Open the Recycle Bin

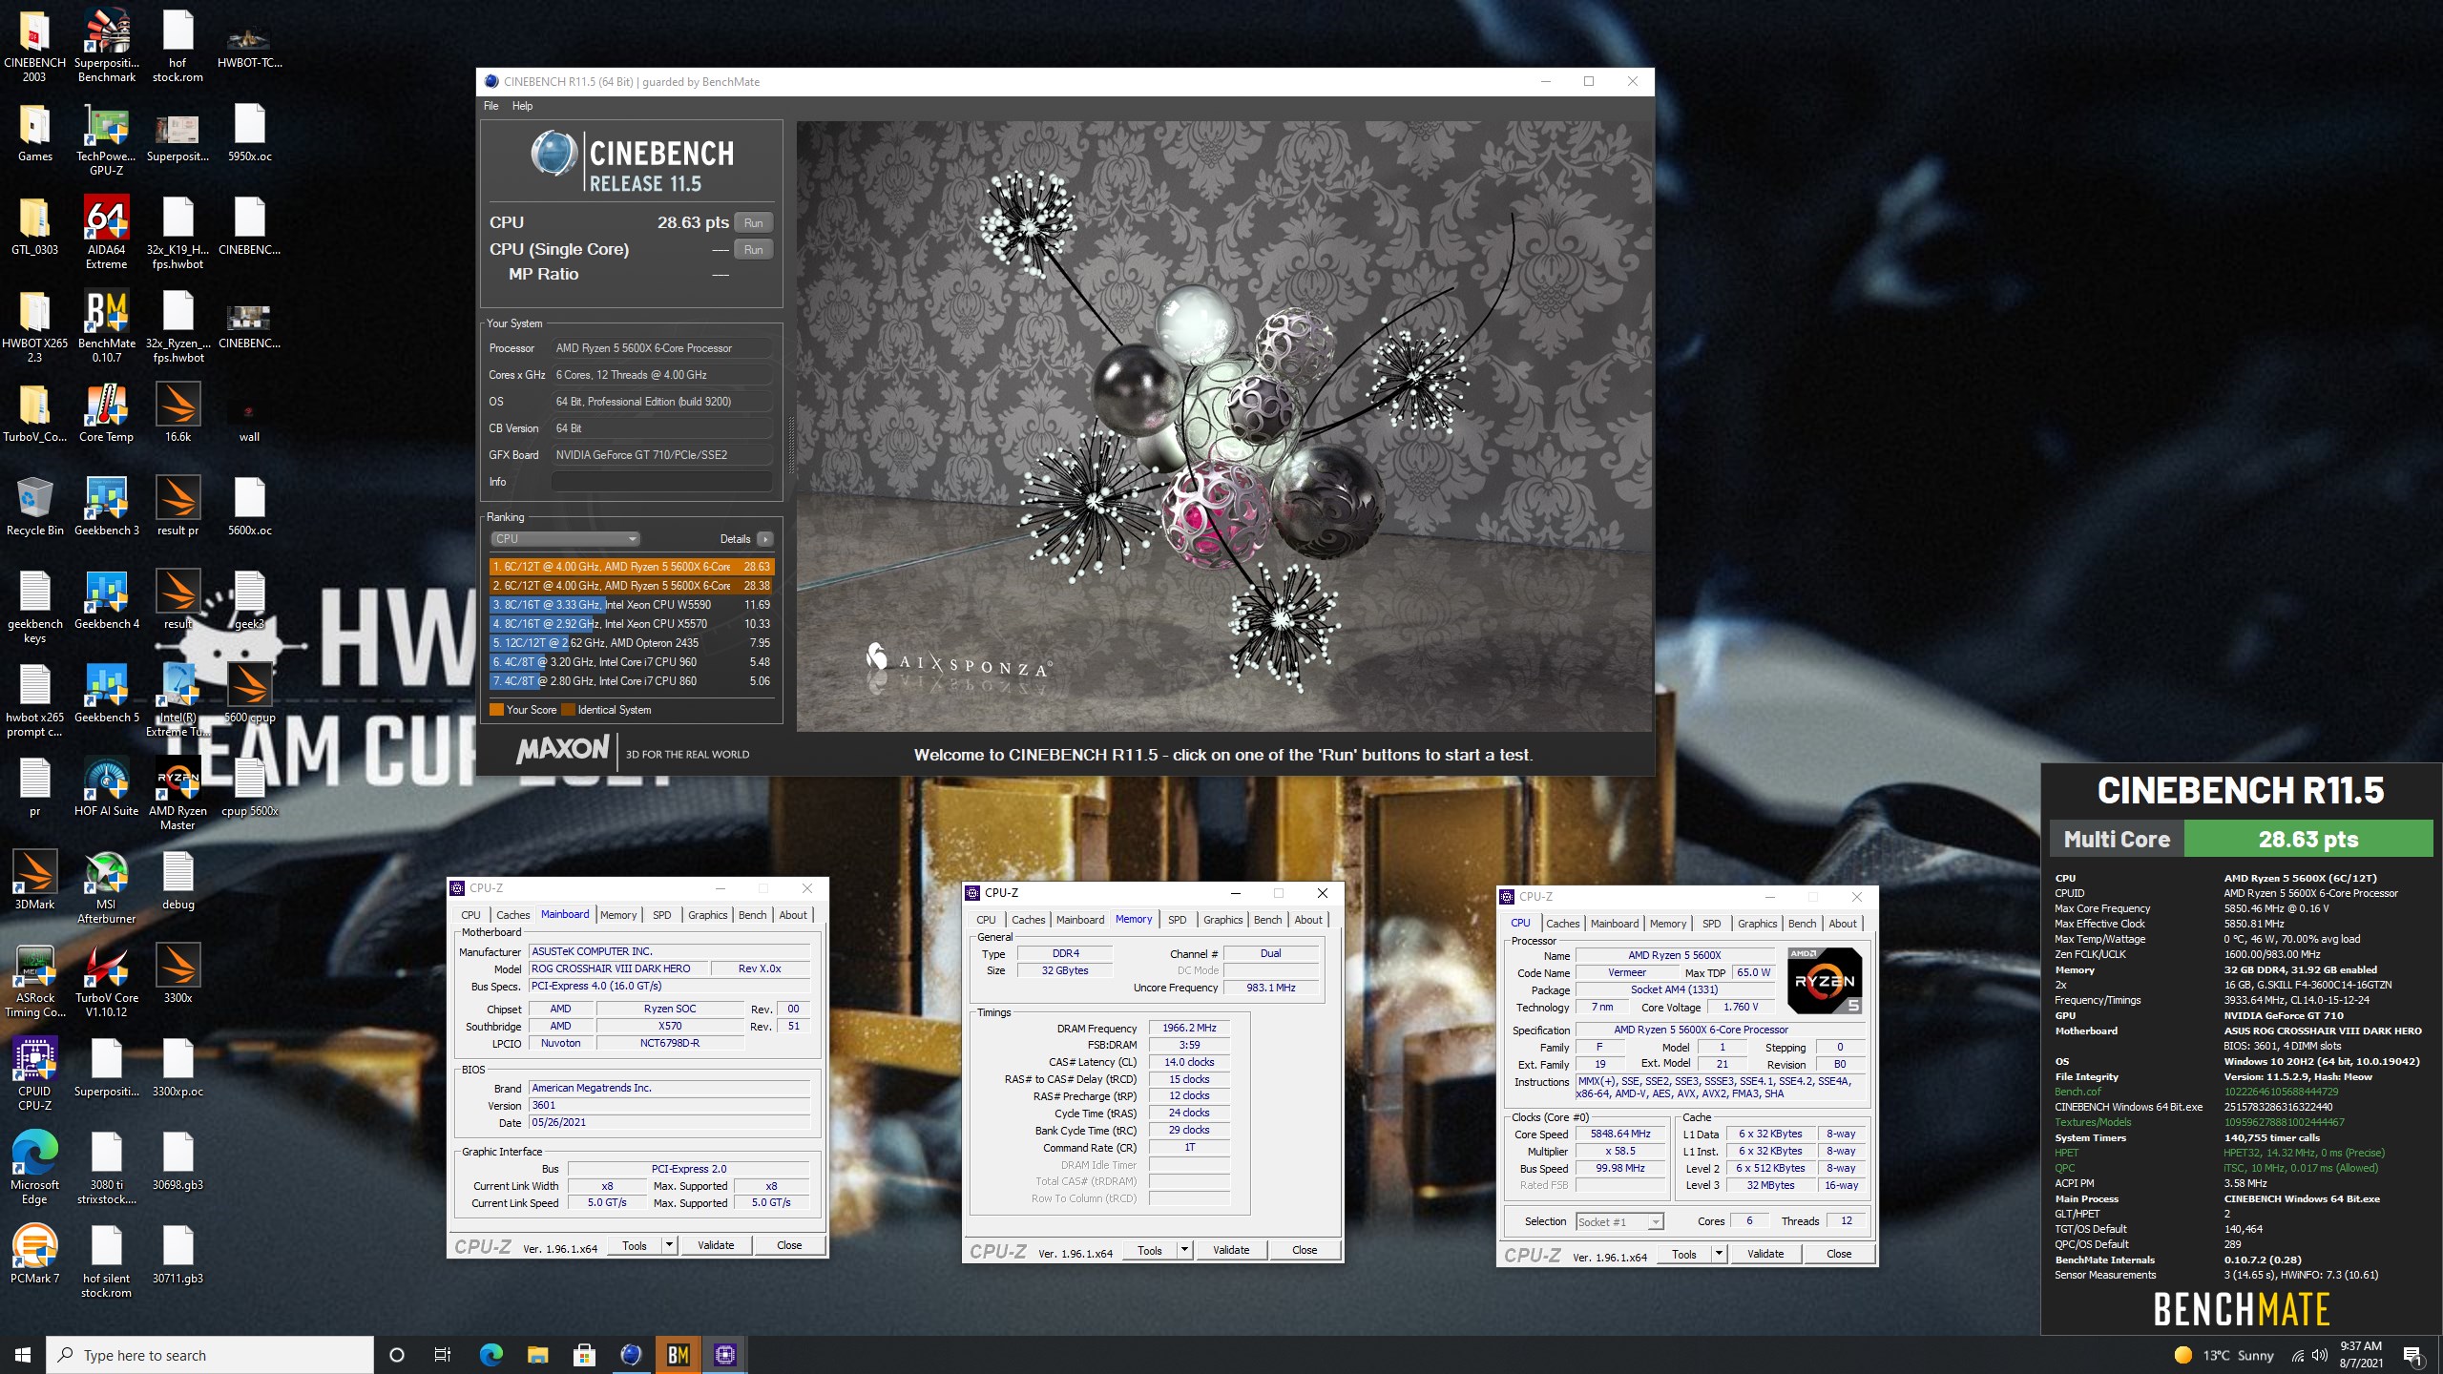(34, 507)
